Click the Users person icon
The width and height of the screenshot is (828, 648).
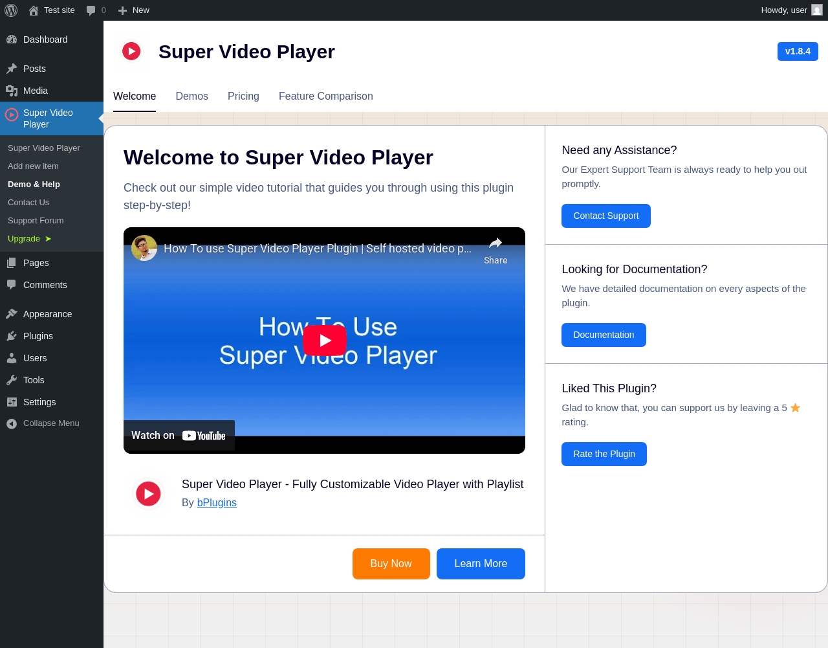pyautogui.click(x=12, y=358)
